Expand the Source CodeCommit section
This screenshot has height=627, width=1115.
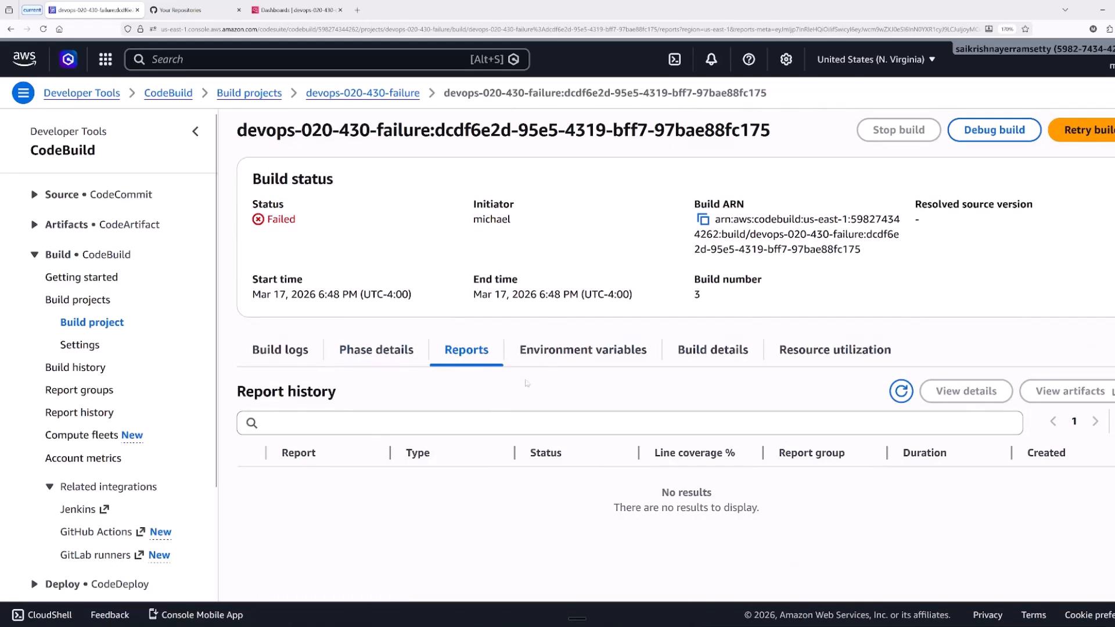[34, 195]
